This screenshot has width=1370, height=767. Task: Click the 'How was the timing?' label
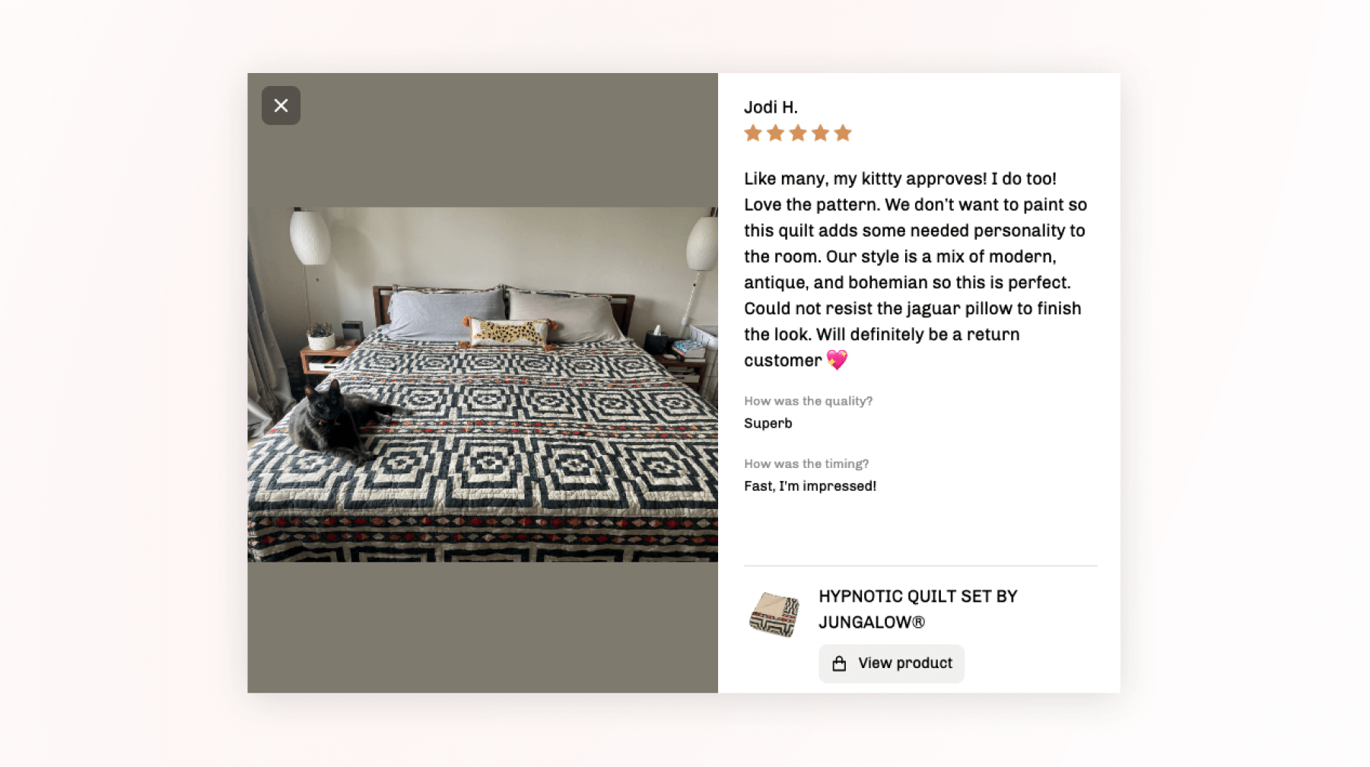(806, 463)
